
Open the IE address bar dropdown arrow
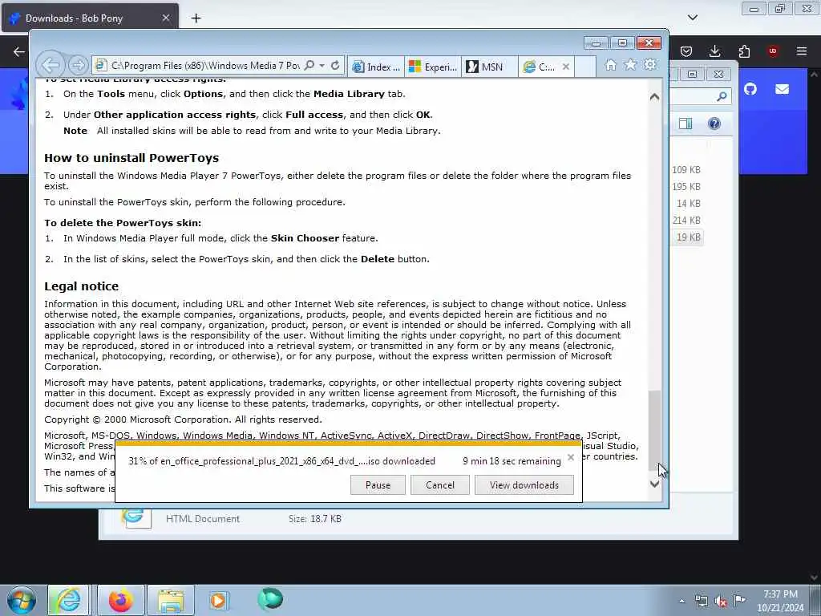click(x=322, y=66)
